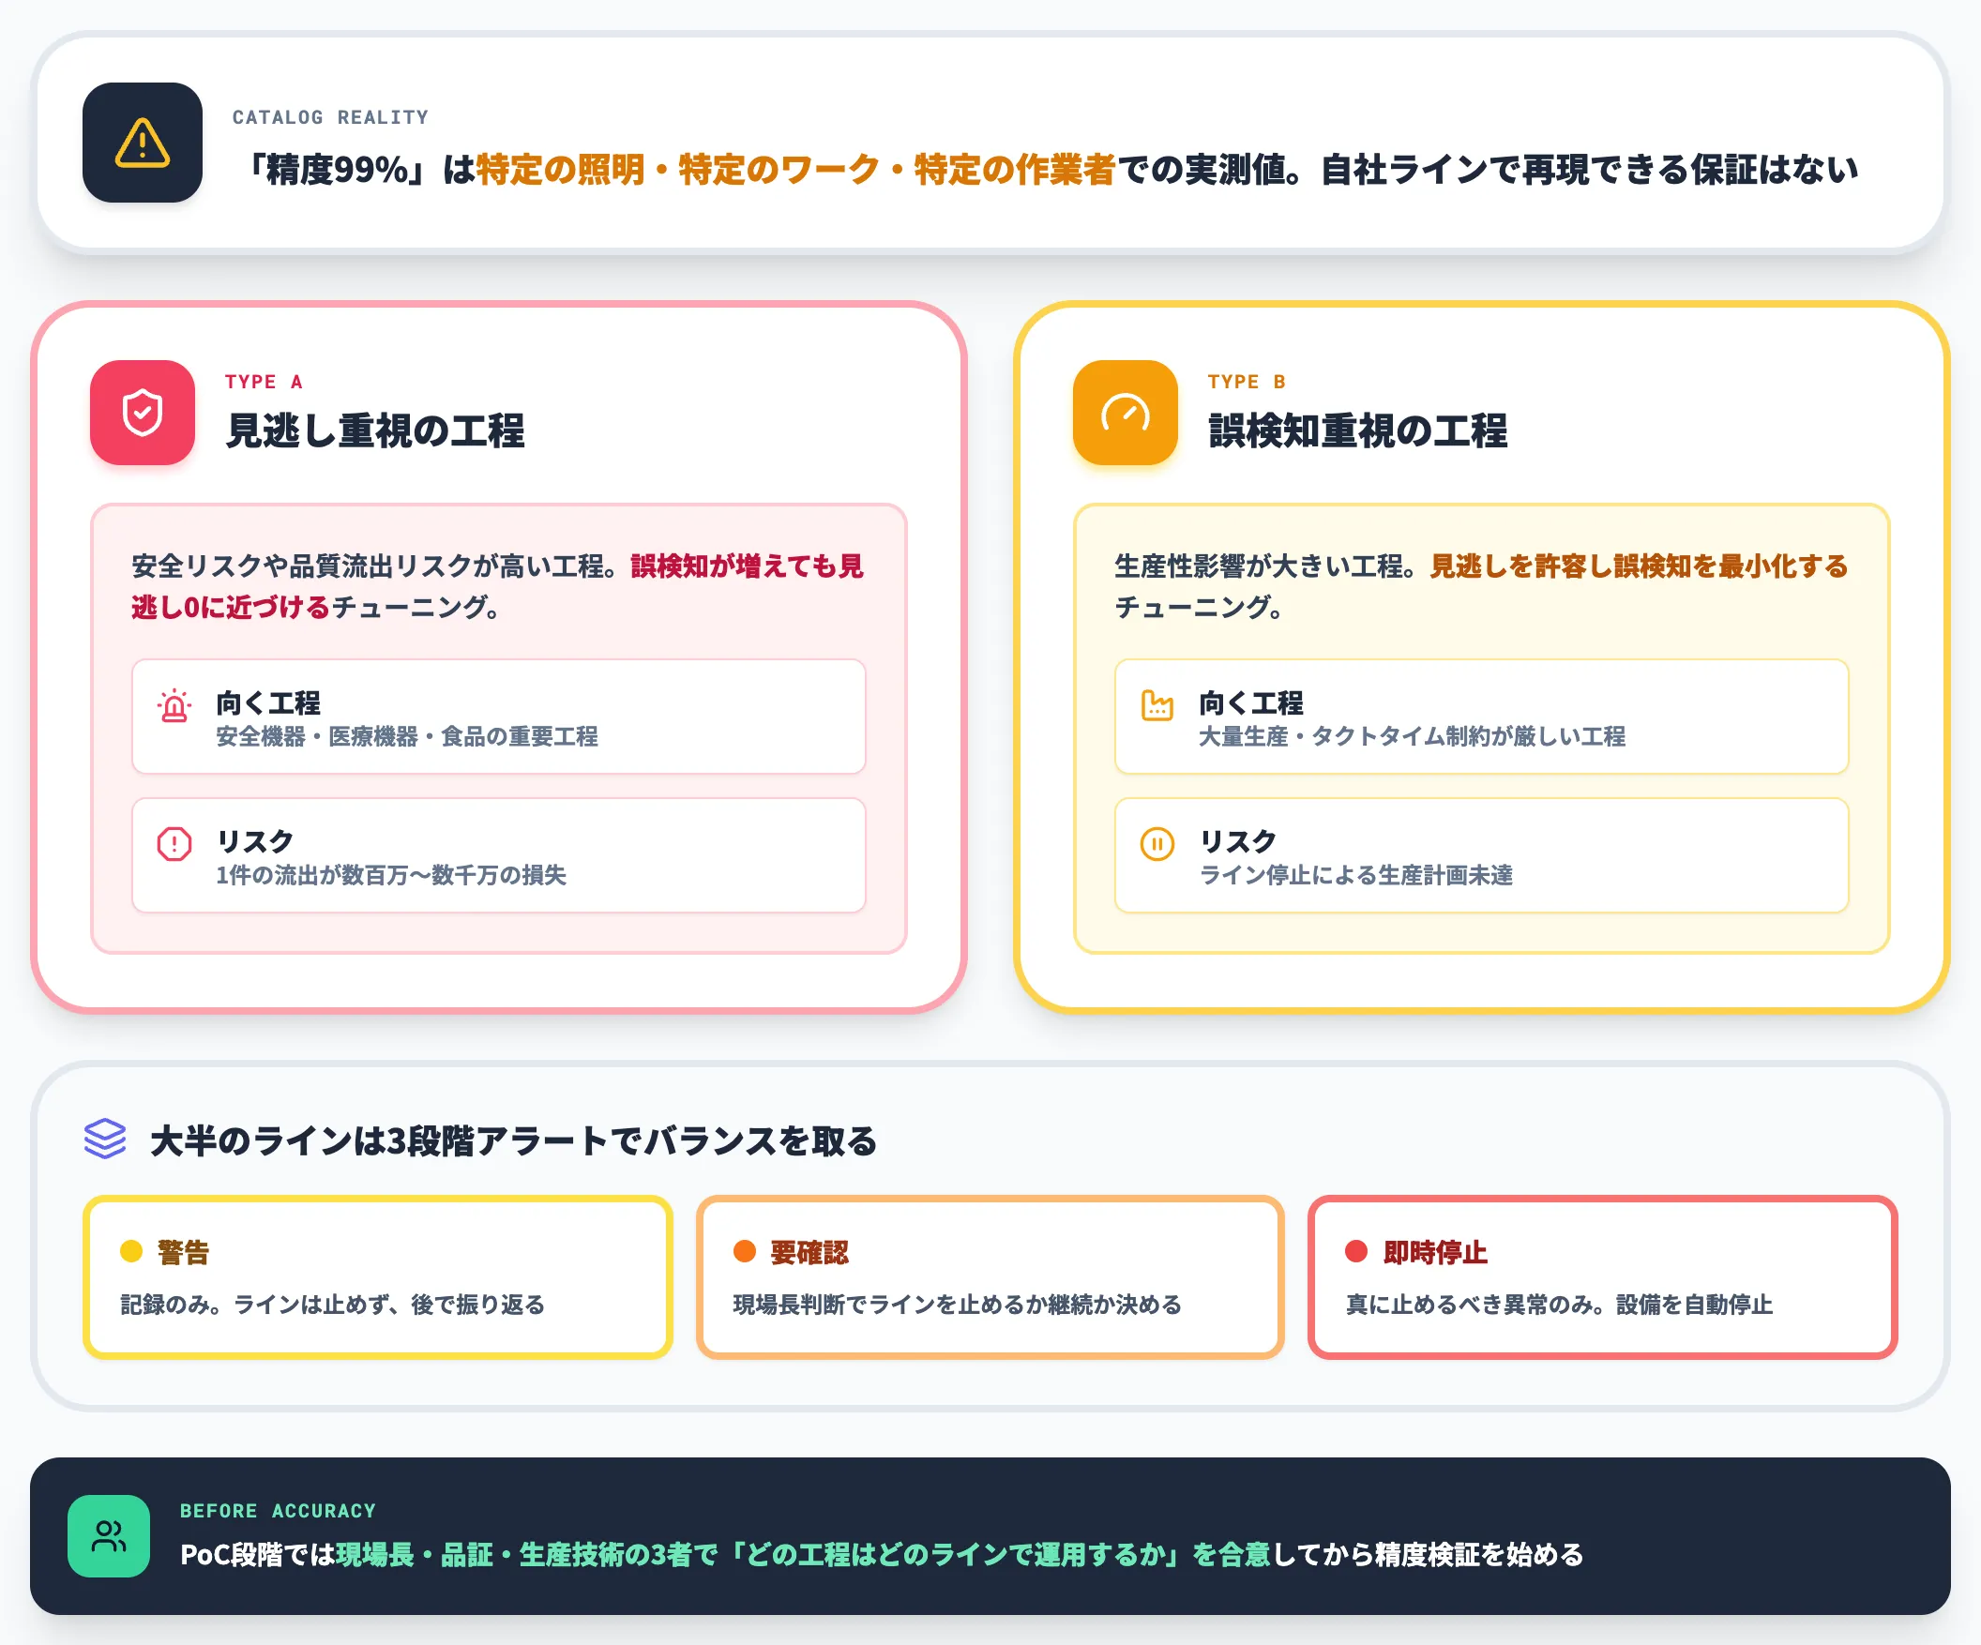Click the TYPE A label

tap(264, 382)
